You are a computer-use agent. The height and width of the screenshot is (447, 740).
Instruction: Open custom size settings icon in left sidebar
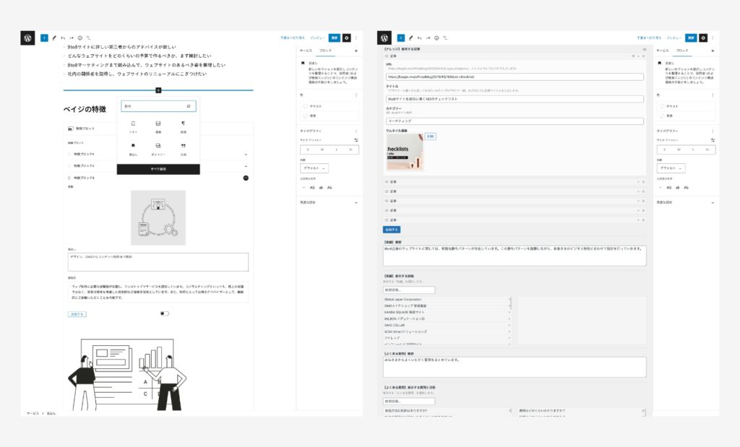(356, 140)
